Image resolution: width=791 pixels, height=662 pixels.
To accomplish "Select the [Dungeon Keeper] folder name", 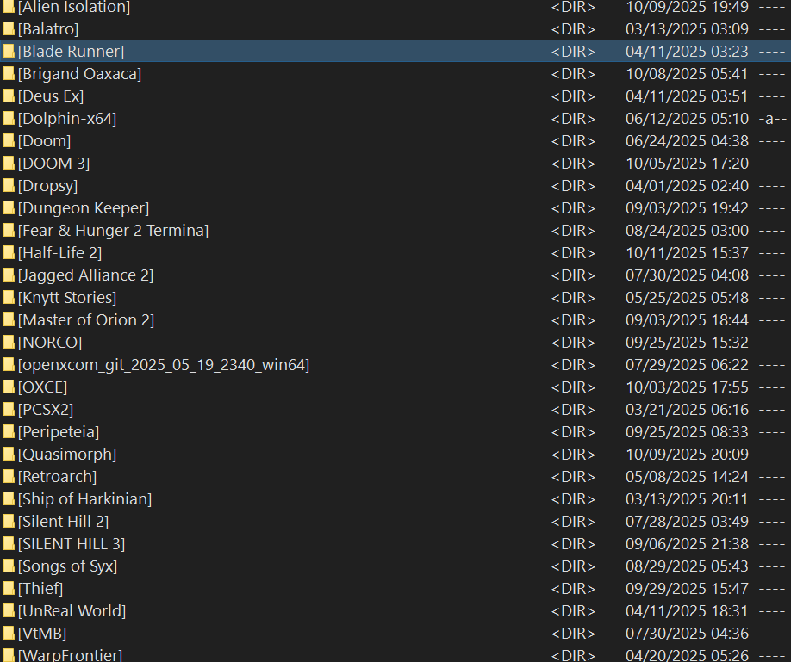I will pyautogui.click(x=84, y=207).
